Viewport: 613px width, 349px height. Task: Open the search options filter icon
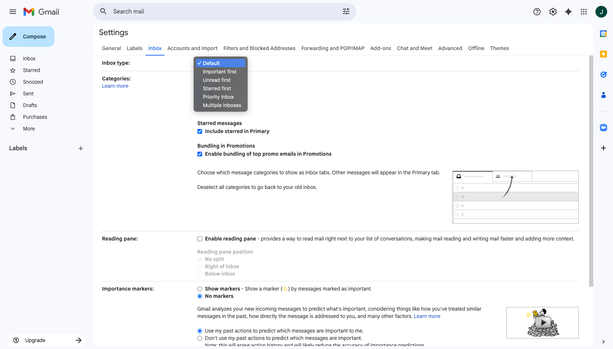coord(346,12)
